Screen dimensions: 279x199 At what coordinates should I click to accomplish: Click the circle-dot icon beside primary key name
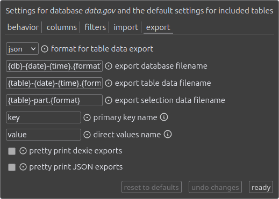(87, 117)
